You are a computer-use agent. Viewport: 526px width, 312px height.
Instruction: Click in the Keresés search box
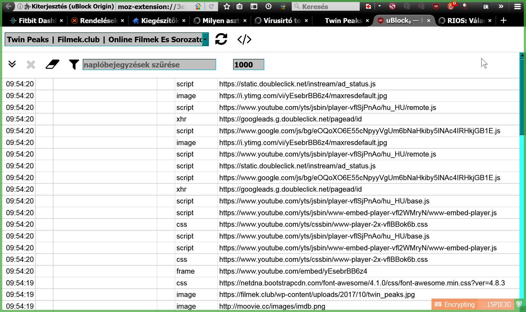click(326, 6)
